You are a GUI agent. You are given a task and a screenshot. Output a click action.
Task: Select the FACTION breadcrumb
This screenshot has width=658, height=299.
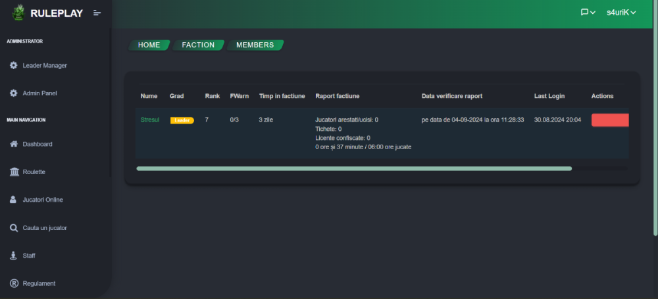point(198,45)
